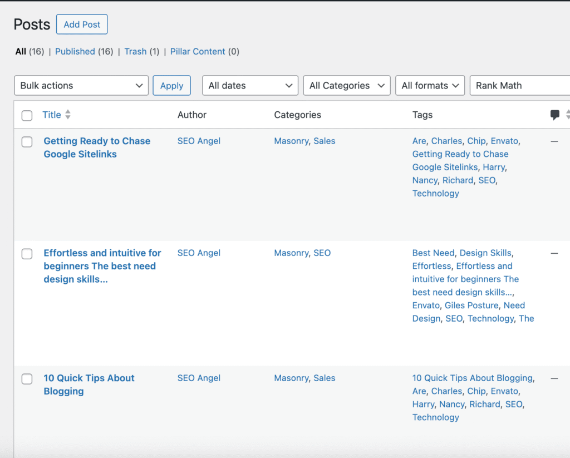Open the Rank Math filter dropdown
The height and width of the screenshot is (458, 570).
pos(520,86)
